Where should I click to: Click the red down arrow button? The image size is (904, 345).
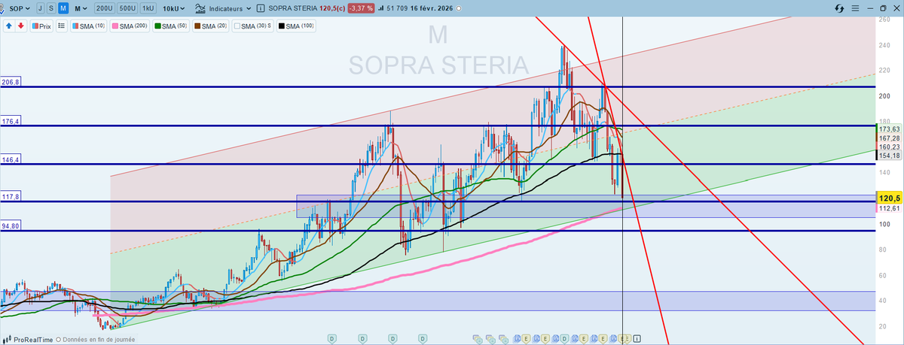point(20,26)
